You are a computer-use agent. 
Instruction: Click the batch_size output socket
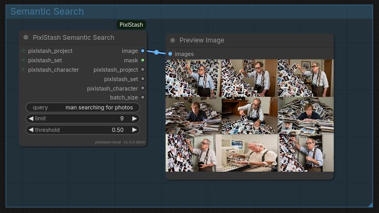pyautogui.click(x=143, y=97)
